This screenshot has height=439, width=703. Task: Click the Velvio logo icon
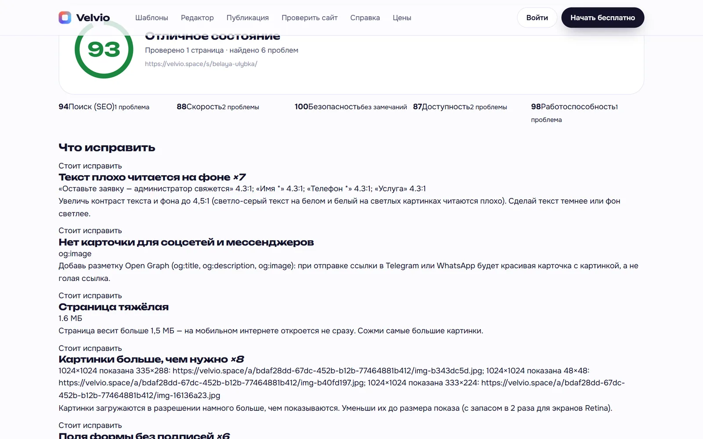click(x=65, y=18)
